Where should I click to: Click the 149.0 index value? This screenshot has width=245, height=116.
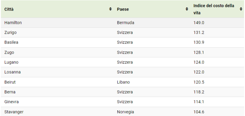point(199,23)
